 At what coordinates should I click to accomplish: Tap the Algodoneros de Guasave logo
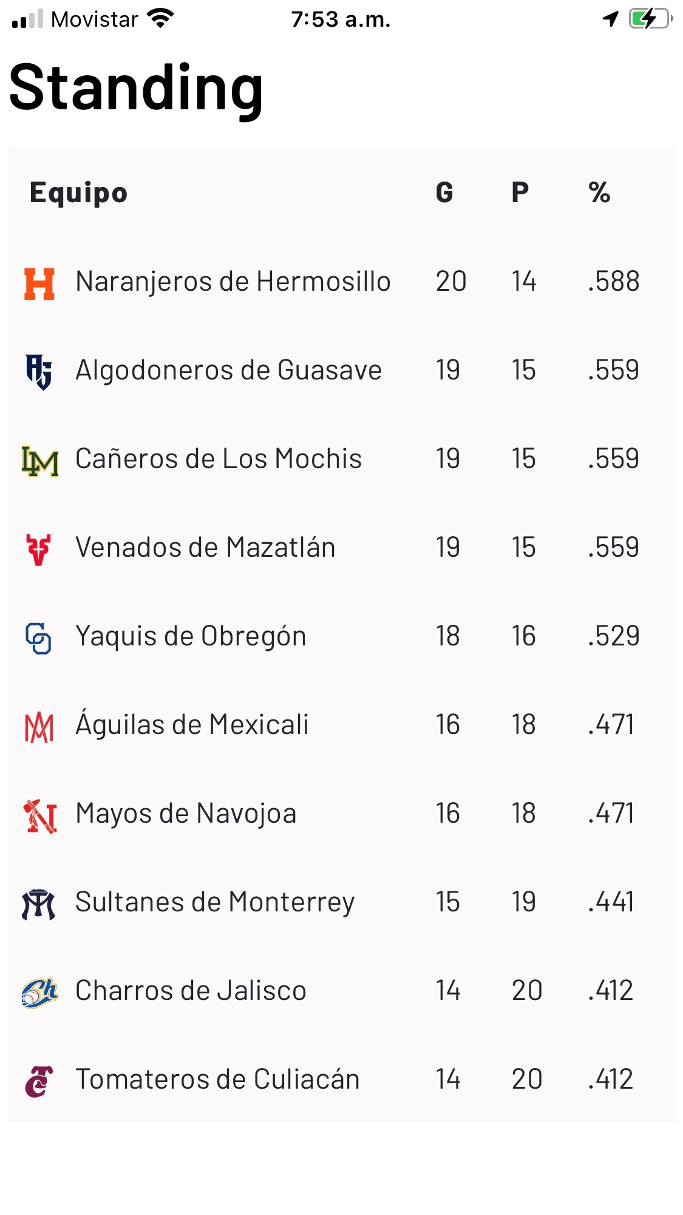pos(39,372)
